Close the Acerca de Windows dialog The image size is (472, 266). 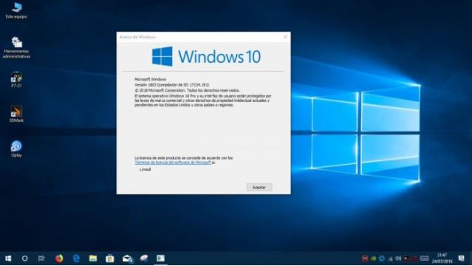point(285,37)
